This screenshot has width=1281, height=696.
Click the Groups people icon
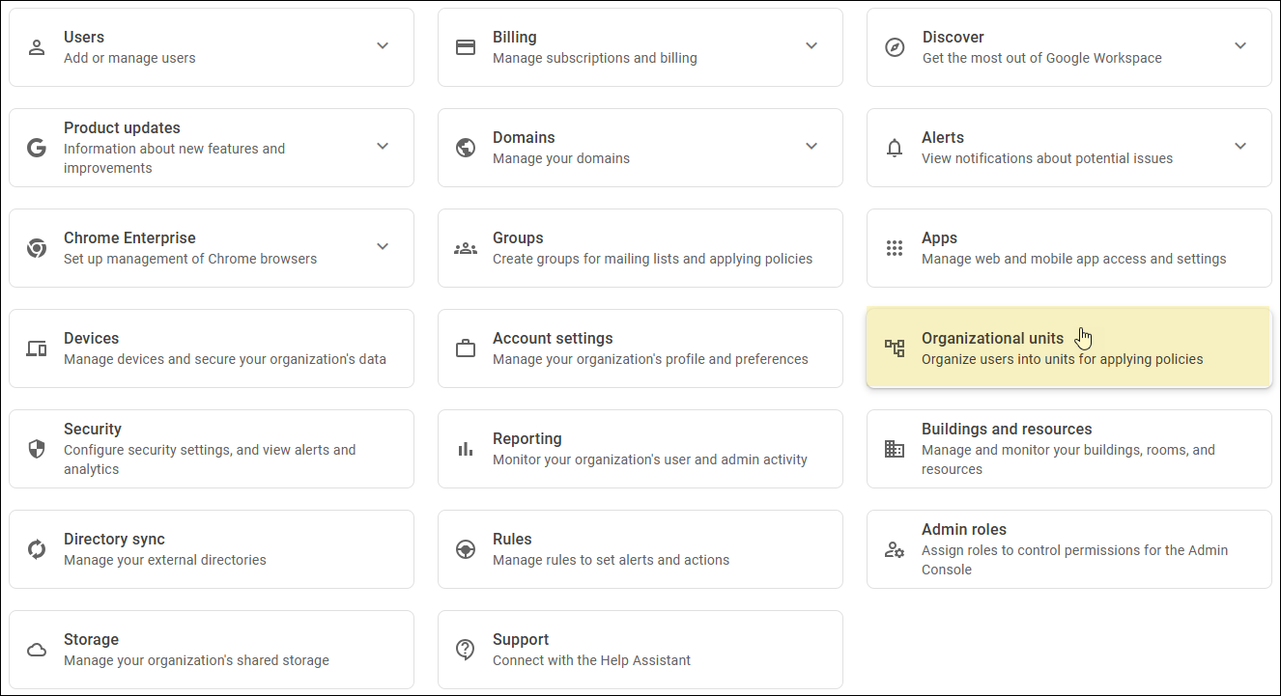[466, 248]
